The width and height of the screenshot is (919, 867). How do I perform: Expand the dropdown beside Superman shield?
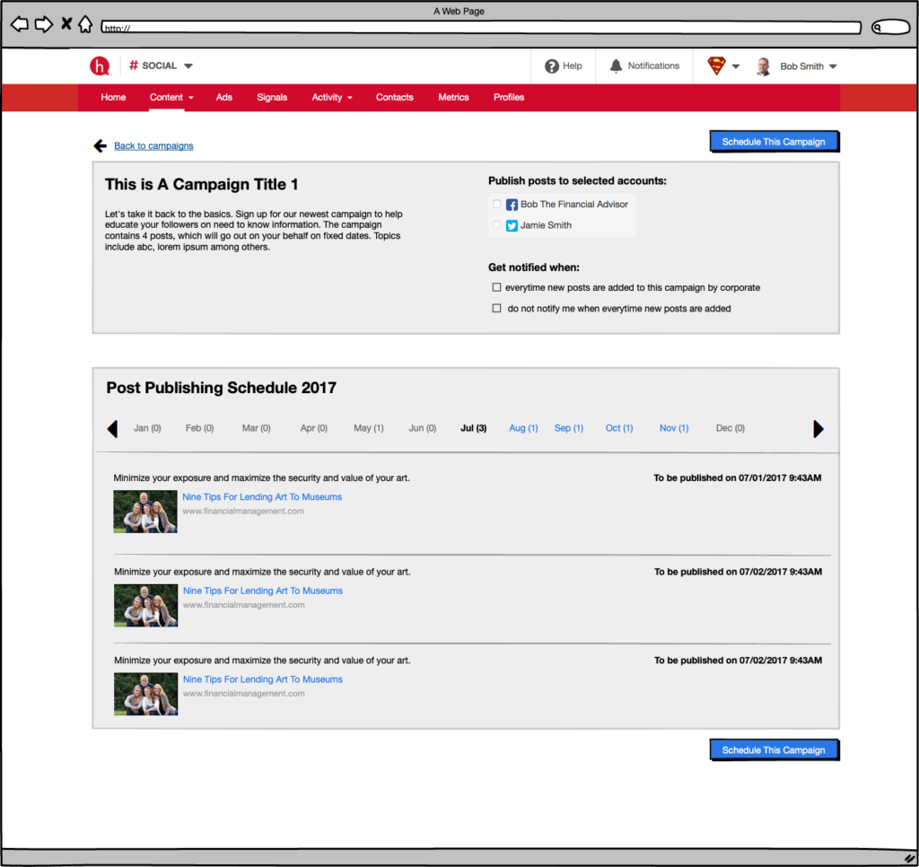pos(736,66)
